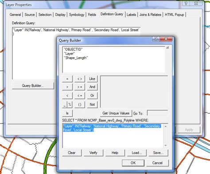Click the WHERE clause scrollbar down arrow
The image size is (210, 174).
[166, 145]
